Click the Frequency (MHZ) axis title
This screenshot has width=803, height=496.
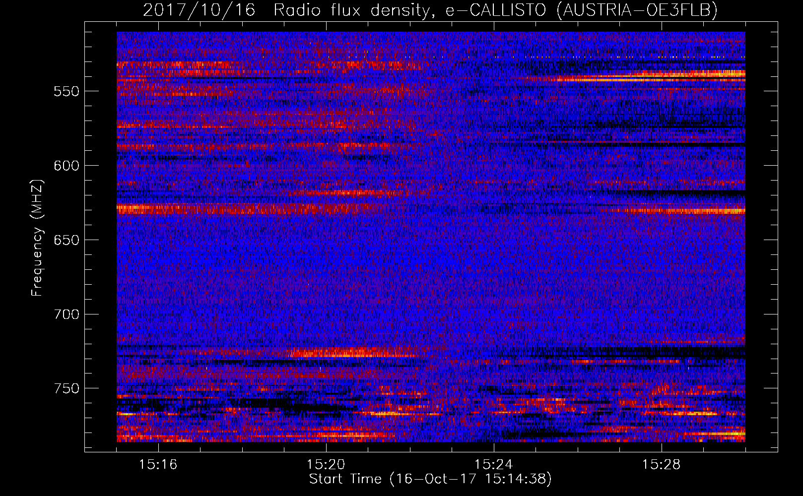37,238
